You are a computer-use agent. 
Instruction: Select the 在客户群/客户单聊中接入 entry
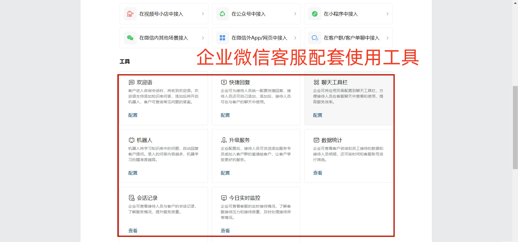348,38
